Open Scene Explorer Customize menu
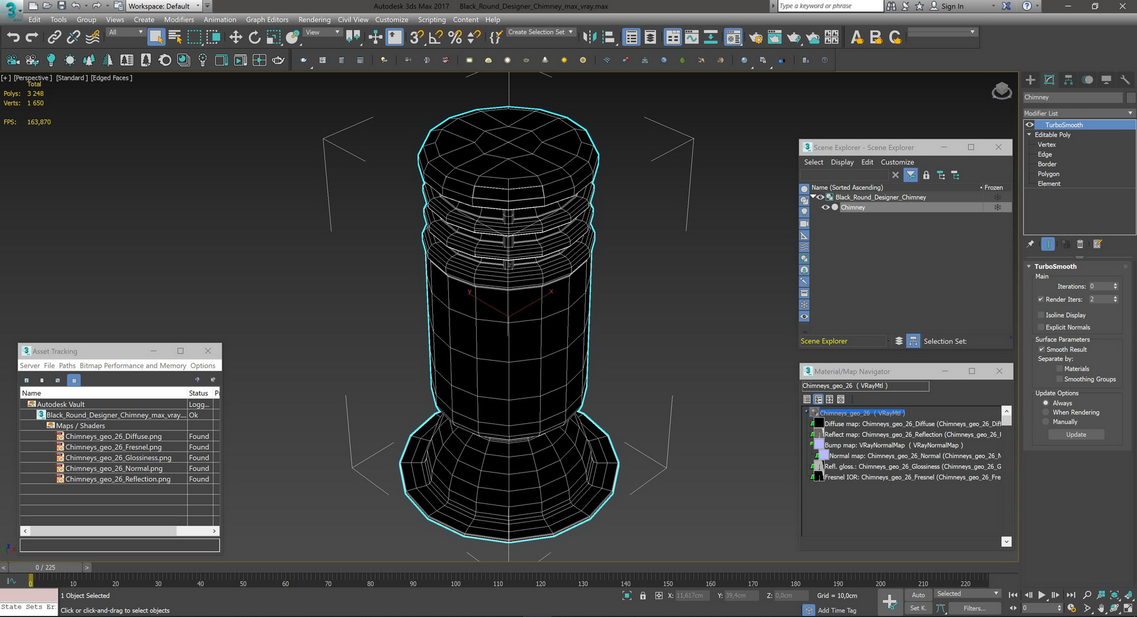This screenshot has height=617, width=1137. (897, 162)
